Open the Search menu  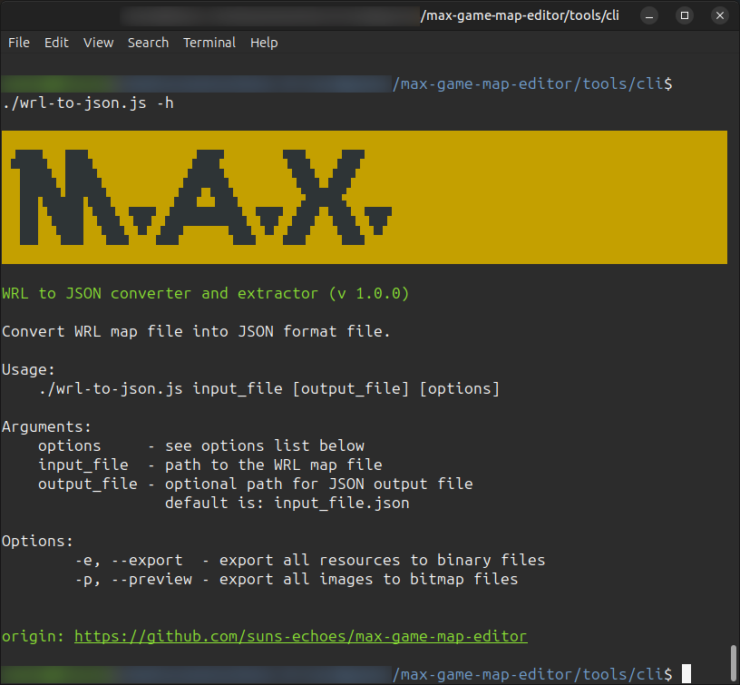148,42
